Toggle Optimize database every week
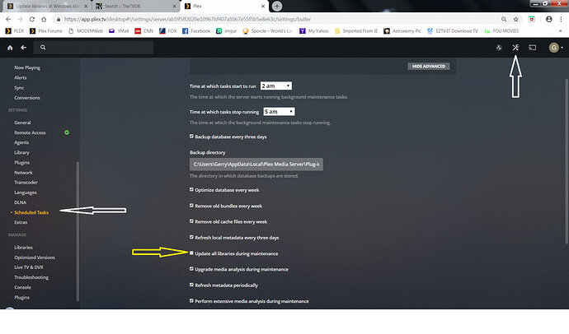 pos(191,189)
